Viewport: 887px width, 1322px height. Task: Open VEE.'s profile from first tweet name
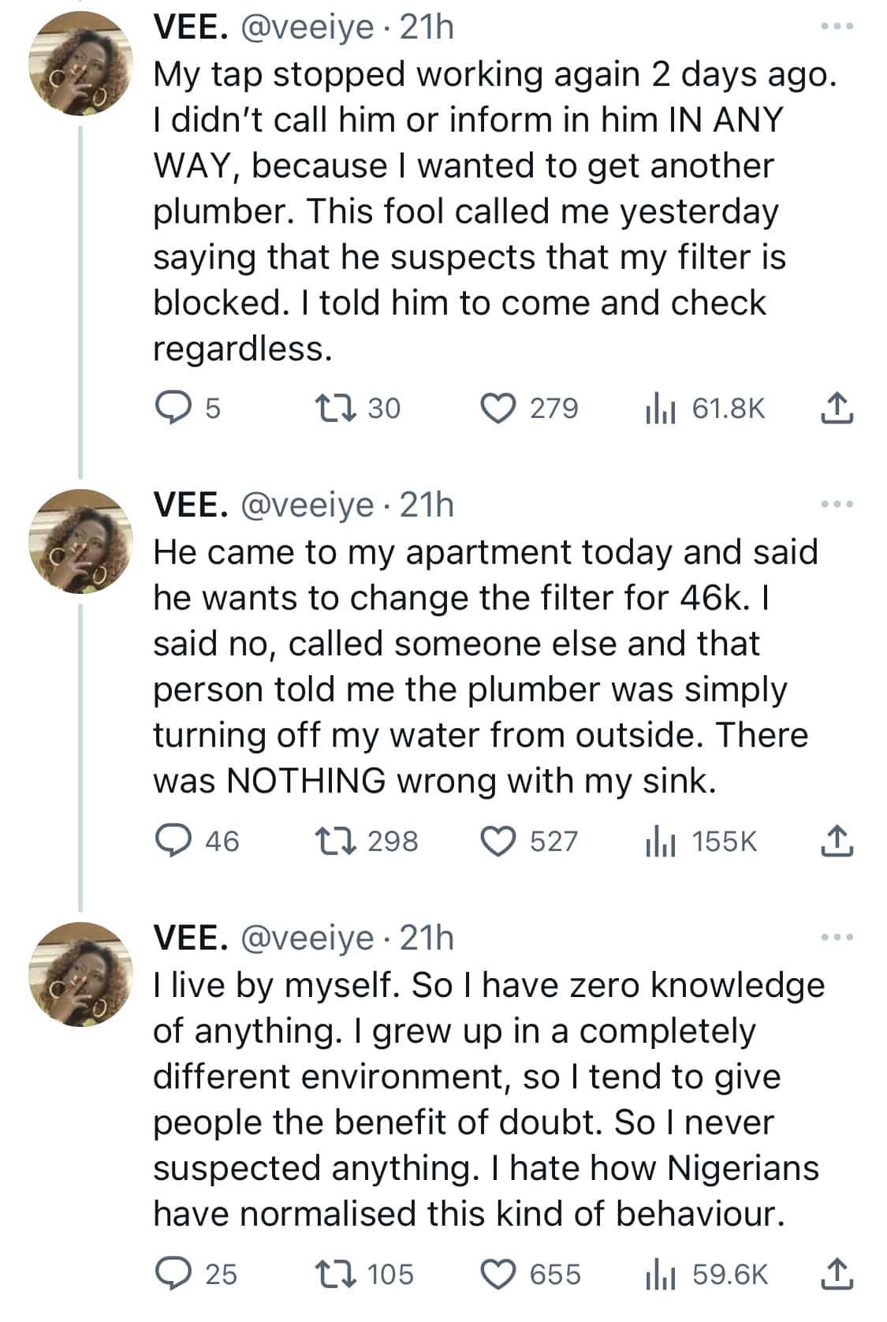pyautogui.click(x=191, y=28)
